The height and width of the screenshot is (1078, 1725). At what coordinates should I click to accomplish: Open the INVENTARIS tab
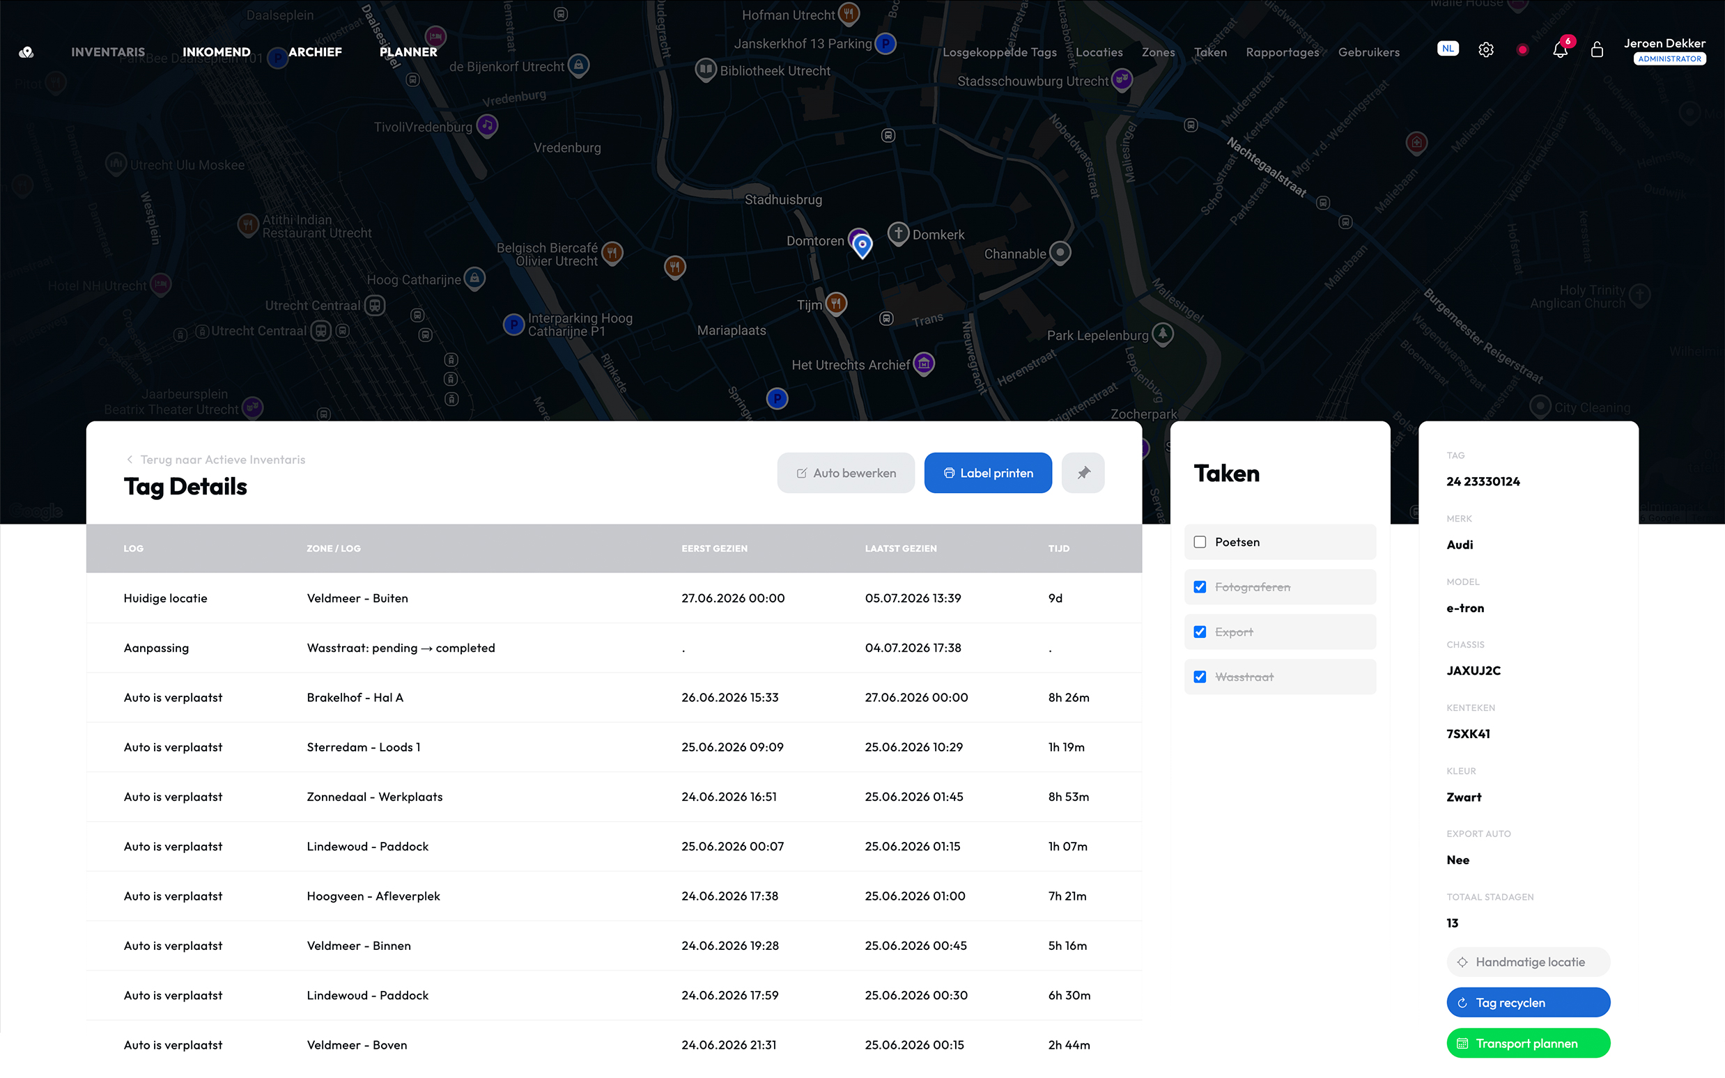coord(109,52)
